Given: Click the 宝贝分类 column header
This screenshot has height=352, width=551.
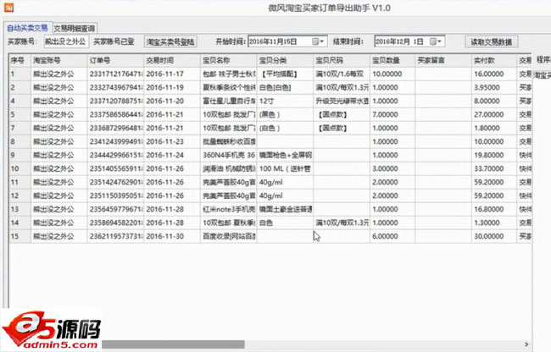Looking at the screenshot, I should coord(286,60).
